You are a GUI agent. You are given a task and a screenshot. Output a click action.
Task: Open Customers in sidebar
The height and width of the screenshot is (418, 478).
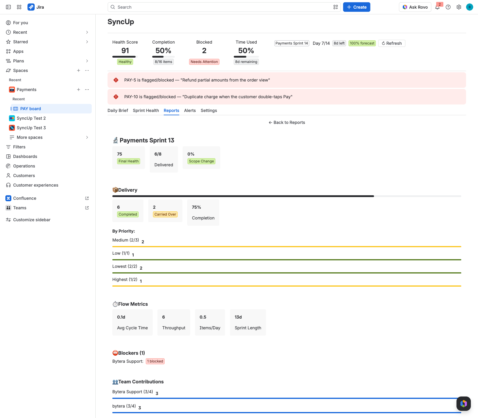48,176
